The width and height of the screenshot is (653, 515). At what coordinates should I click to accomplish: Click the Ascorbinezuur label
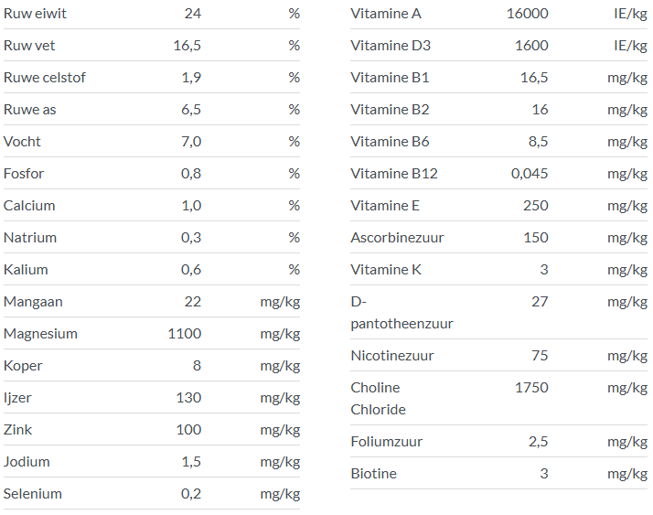click(x=397, y=238)
